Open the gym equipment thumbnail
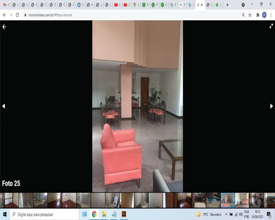Image resolution: width=275 pixels, height=220 pixels. point(256,200)
